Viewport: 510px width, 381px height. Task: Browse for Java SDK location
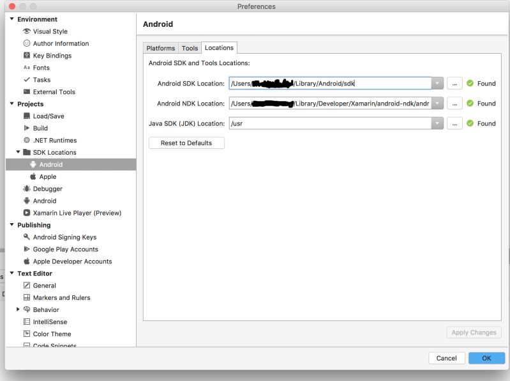coord(454,124)
